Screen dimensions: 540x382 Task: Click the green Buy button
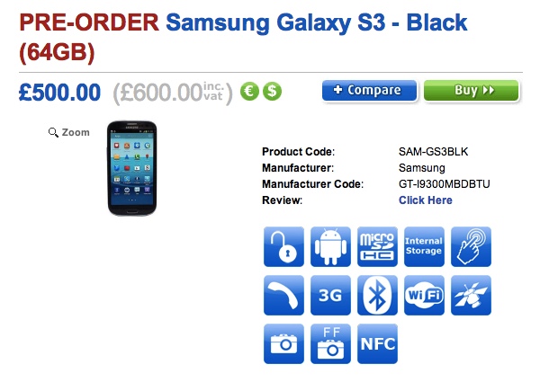pyautogui.click(x=471, y=91)
